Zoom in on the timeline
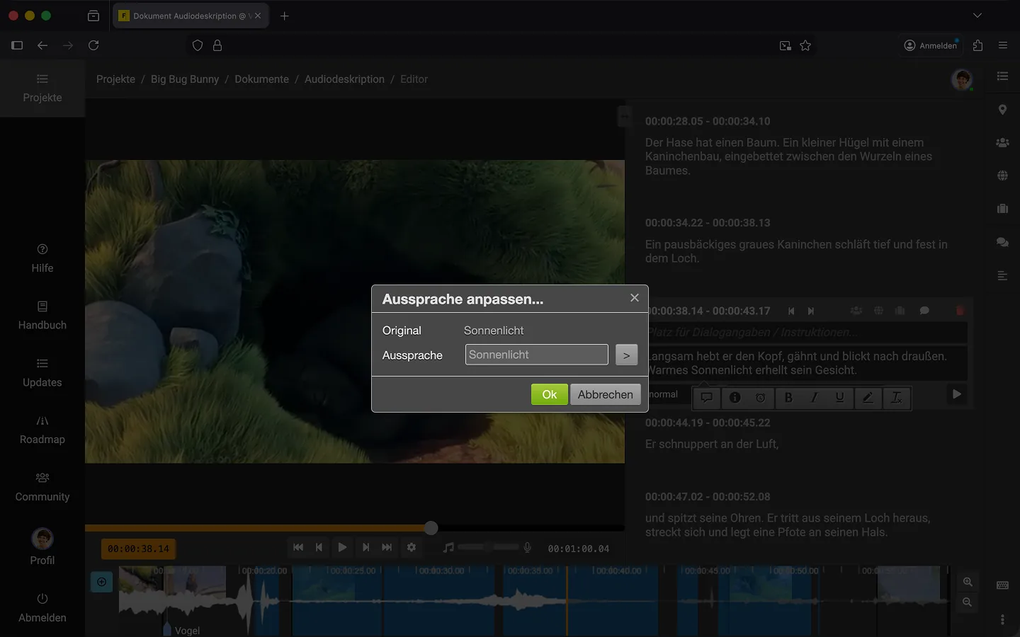This screenshot has width=1020, height=637. (968, 582)
